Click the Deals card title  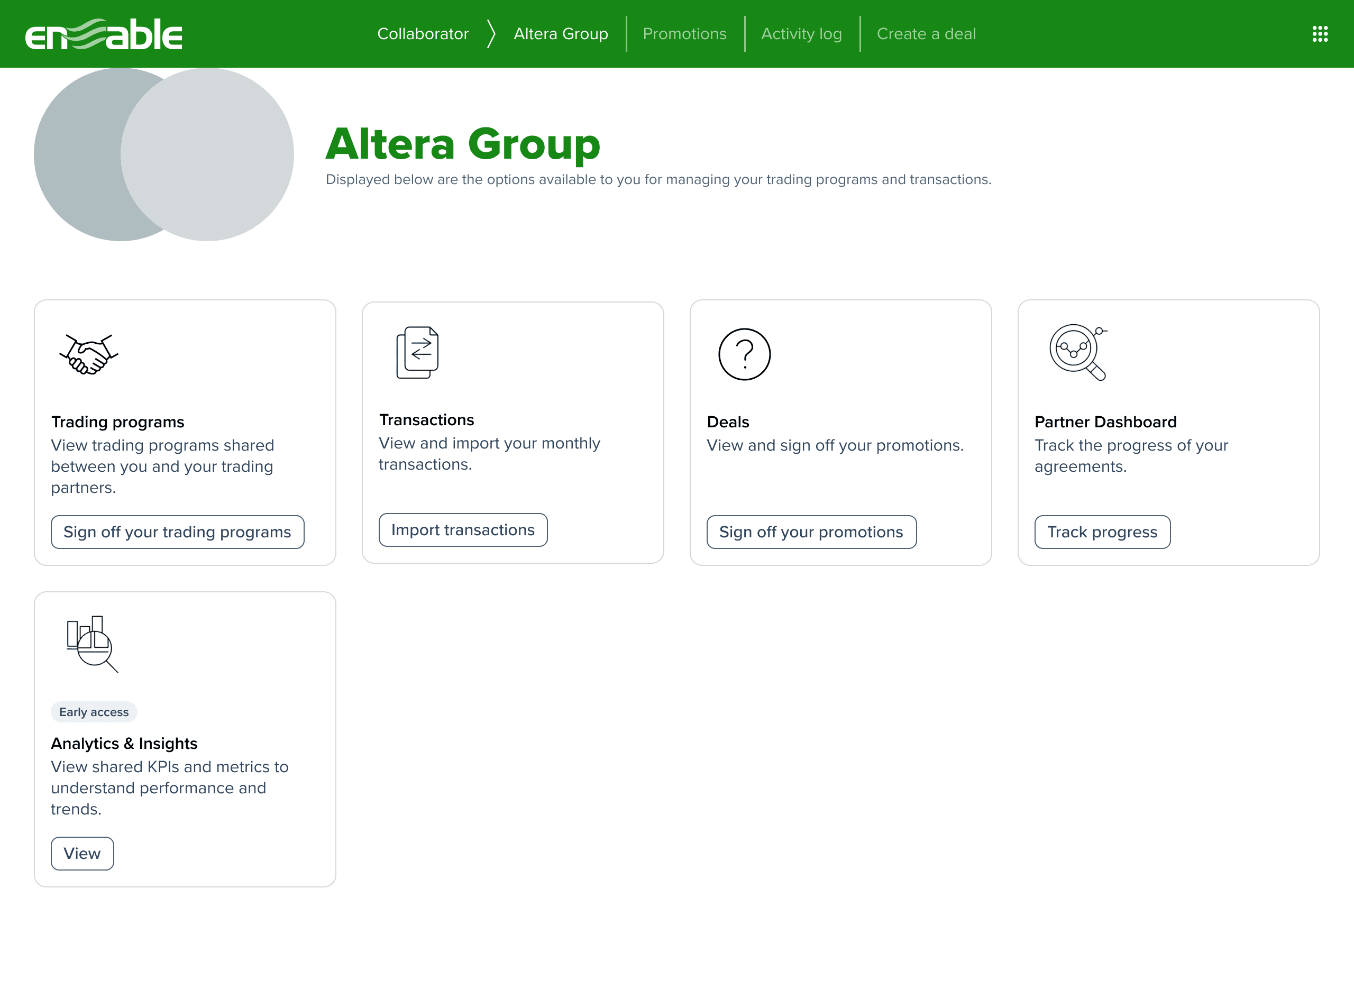click(728, 422)
